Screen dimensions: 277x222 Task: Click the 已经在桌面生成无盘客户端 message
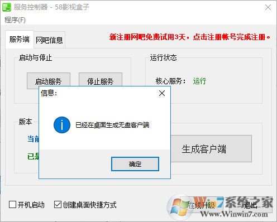(x=112, y=125)
